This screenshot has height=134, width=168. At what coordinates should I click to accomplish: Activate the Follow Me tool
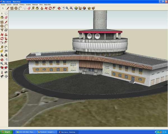coord(6,39)
